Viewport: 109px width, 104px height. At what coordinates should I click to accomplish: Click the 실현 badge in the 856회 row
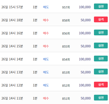(101, 33)
